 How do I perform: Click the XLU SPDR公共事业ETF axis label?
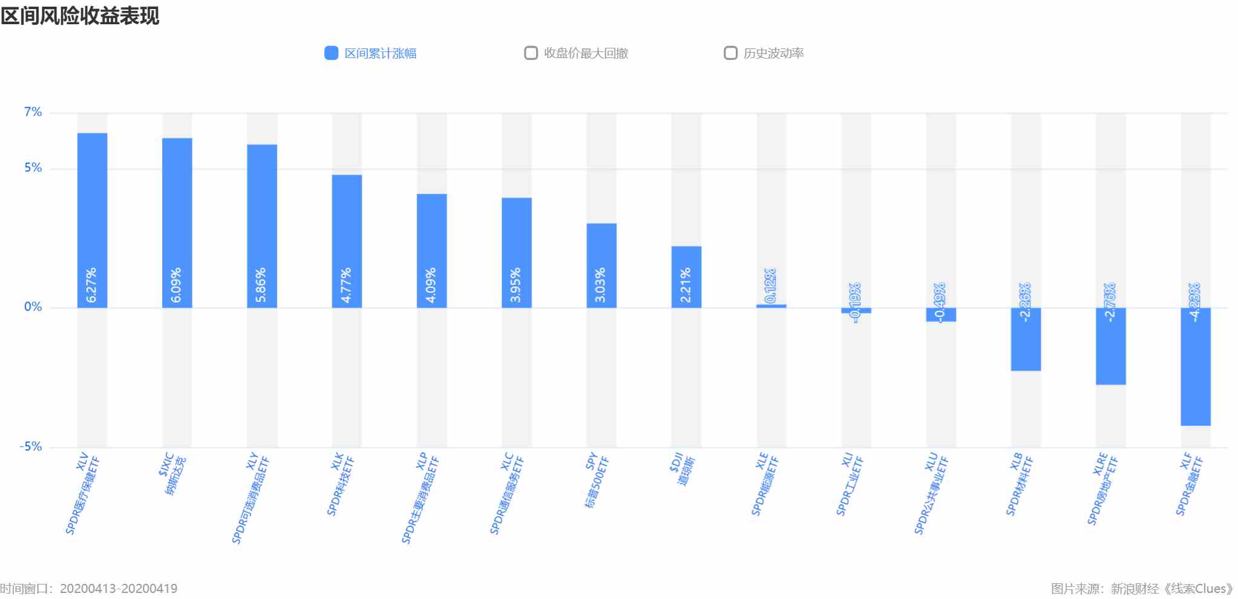[x=931, y=493]
